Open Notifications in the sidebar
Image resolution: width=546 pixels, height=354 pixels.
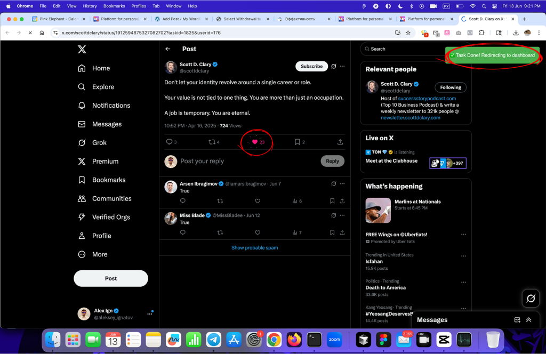(x=104, y=106)
